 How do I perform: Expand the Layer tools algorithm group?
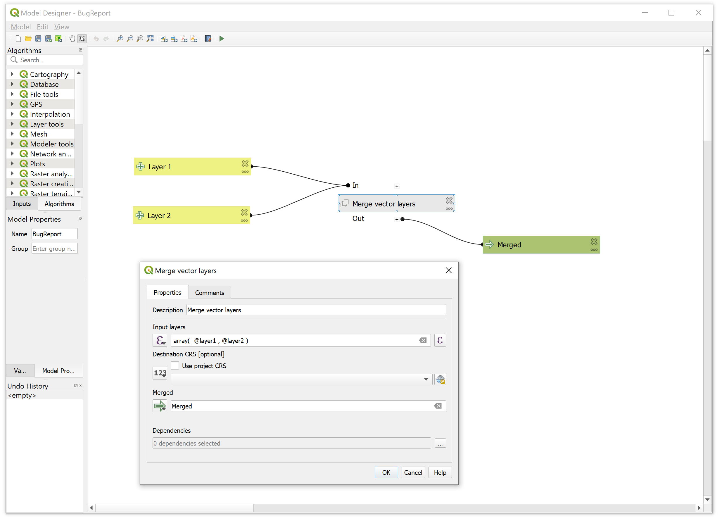[x=12, y=124]
